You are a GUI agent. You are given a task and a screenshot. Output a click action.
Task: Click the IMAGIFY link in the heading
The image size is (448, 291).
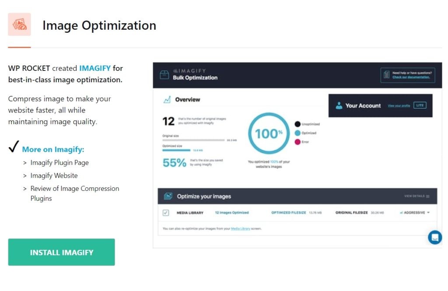(95, 68)
